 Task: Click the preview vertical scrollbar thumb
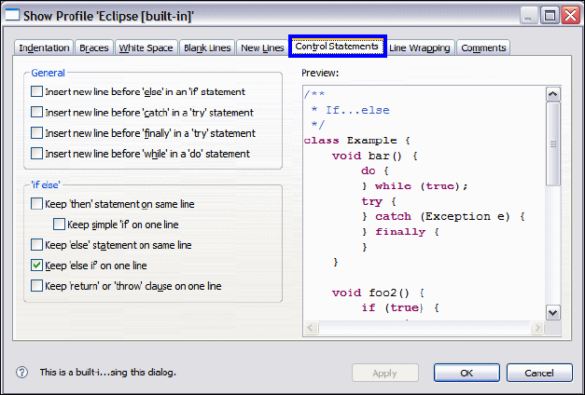pyautogui.click(x=552, y=143)
